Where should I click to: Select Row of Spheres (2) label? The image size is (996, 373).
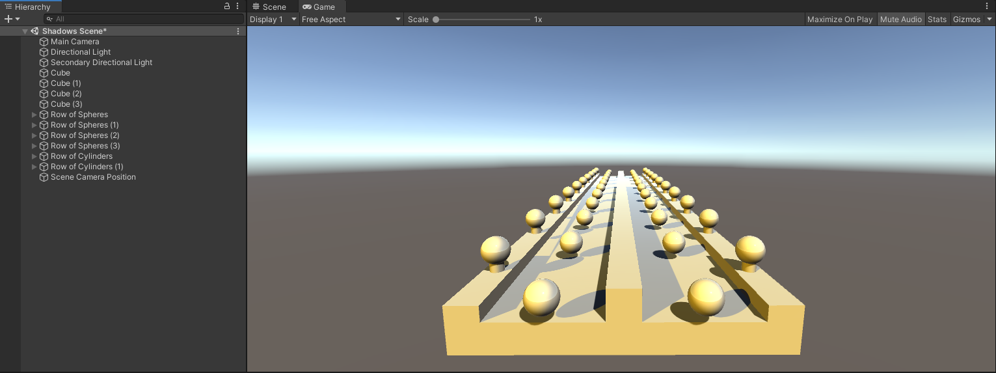(85, 135)
